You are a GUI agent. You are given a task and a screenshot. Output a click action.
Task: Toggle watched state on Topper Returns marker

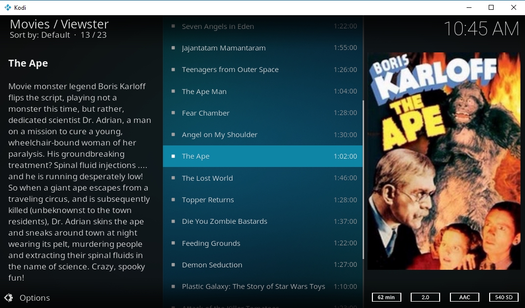(x=173, y=199)
